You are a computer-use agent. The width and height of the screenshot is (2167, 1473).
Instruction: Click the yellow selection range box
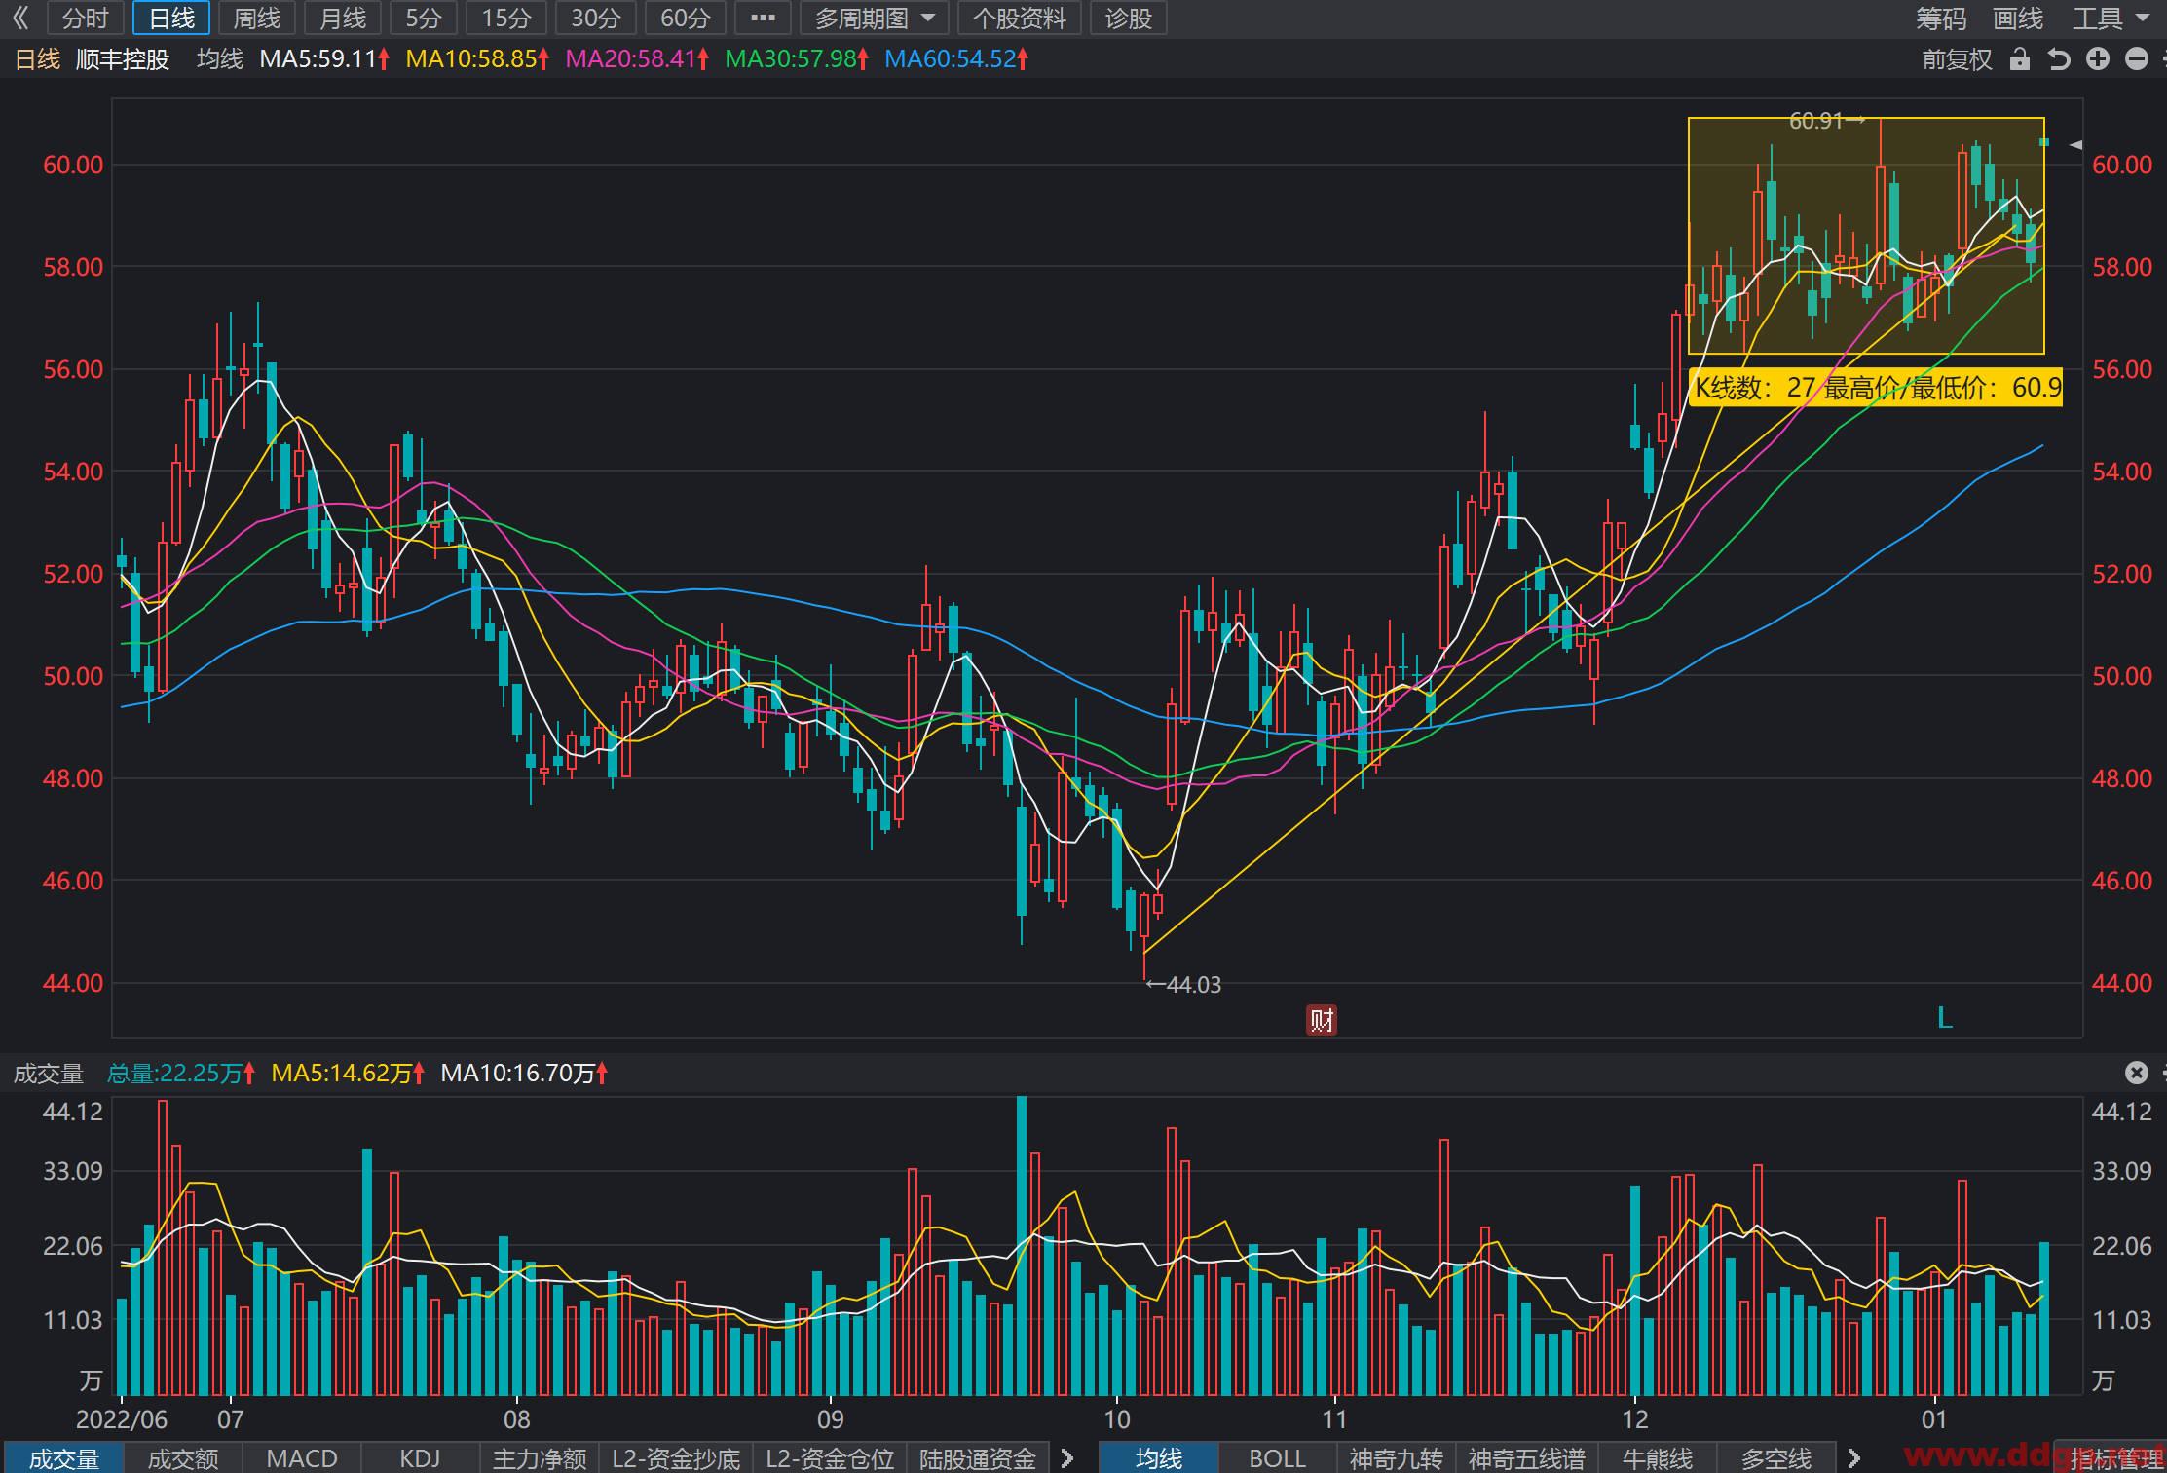click(x=1866, y=235)
